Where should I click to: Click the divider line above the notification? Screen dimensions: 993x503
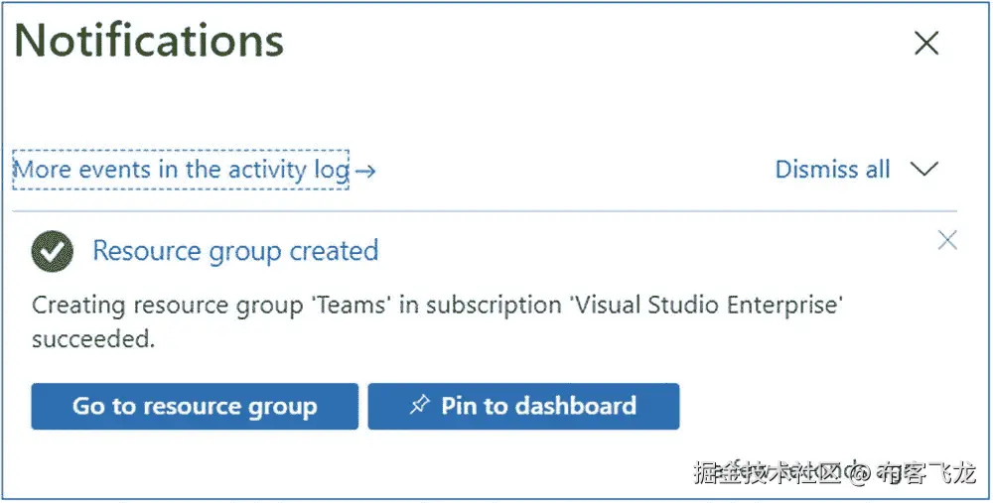[x=485, y=211]
